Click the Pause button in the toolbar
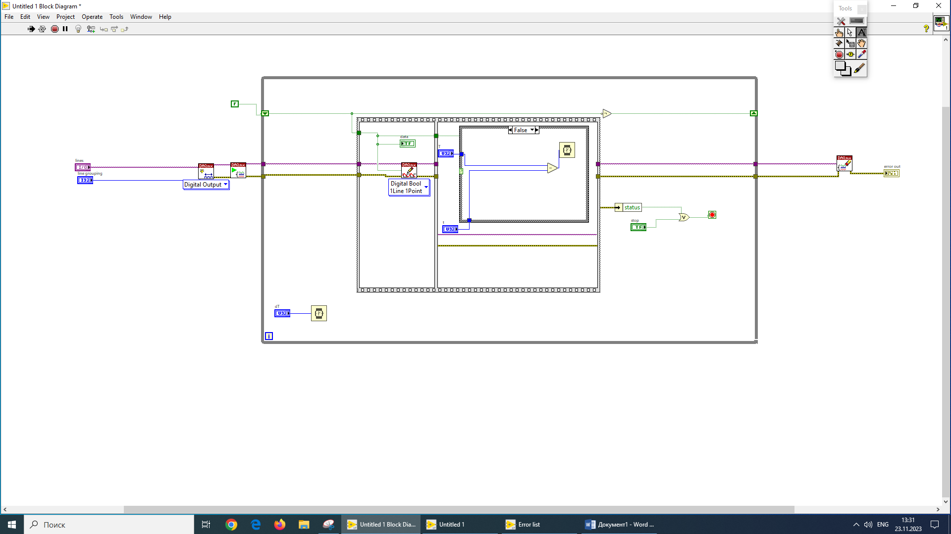The height and width of the screenshot is (534, 951). (x=65, y=29)
